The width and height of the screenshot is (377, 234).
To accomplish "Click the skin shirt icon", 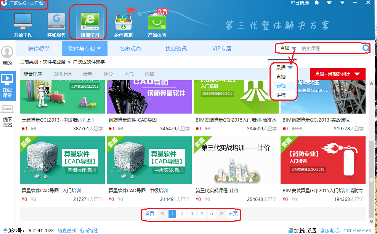I will tap(329, 3).
